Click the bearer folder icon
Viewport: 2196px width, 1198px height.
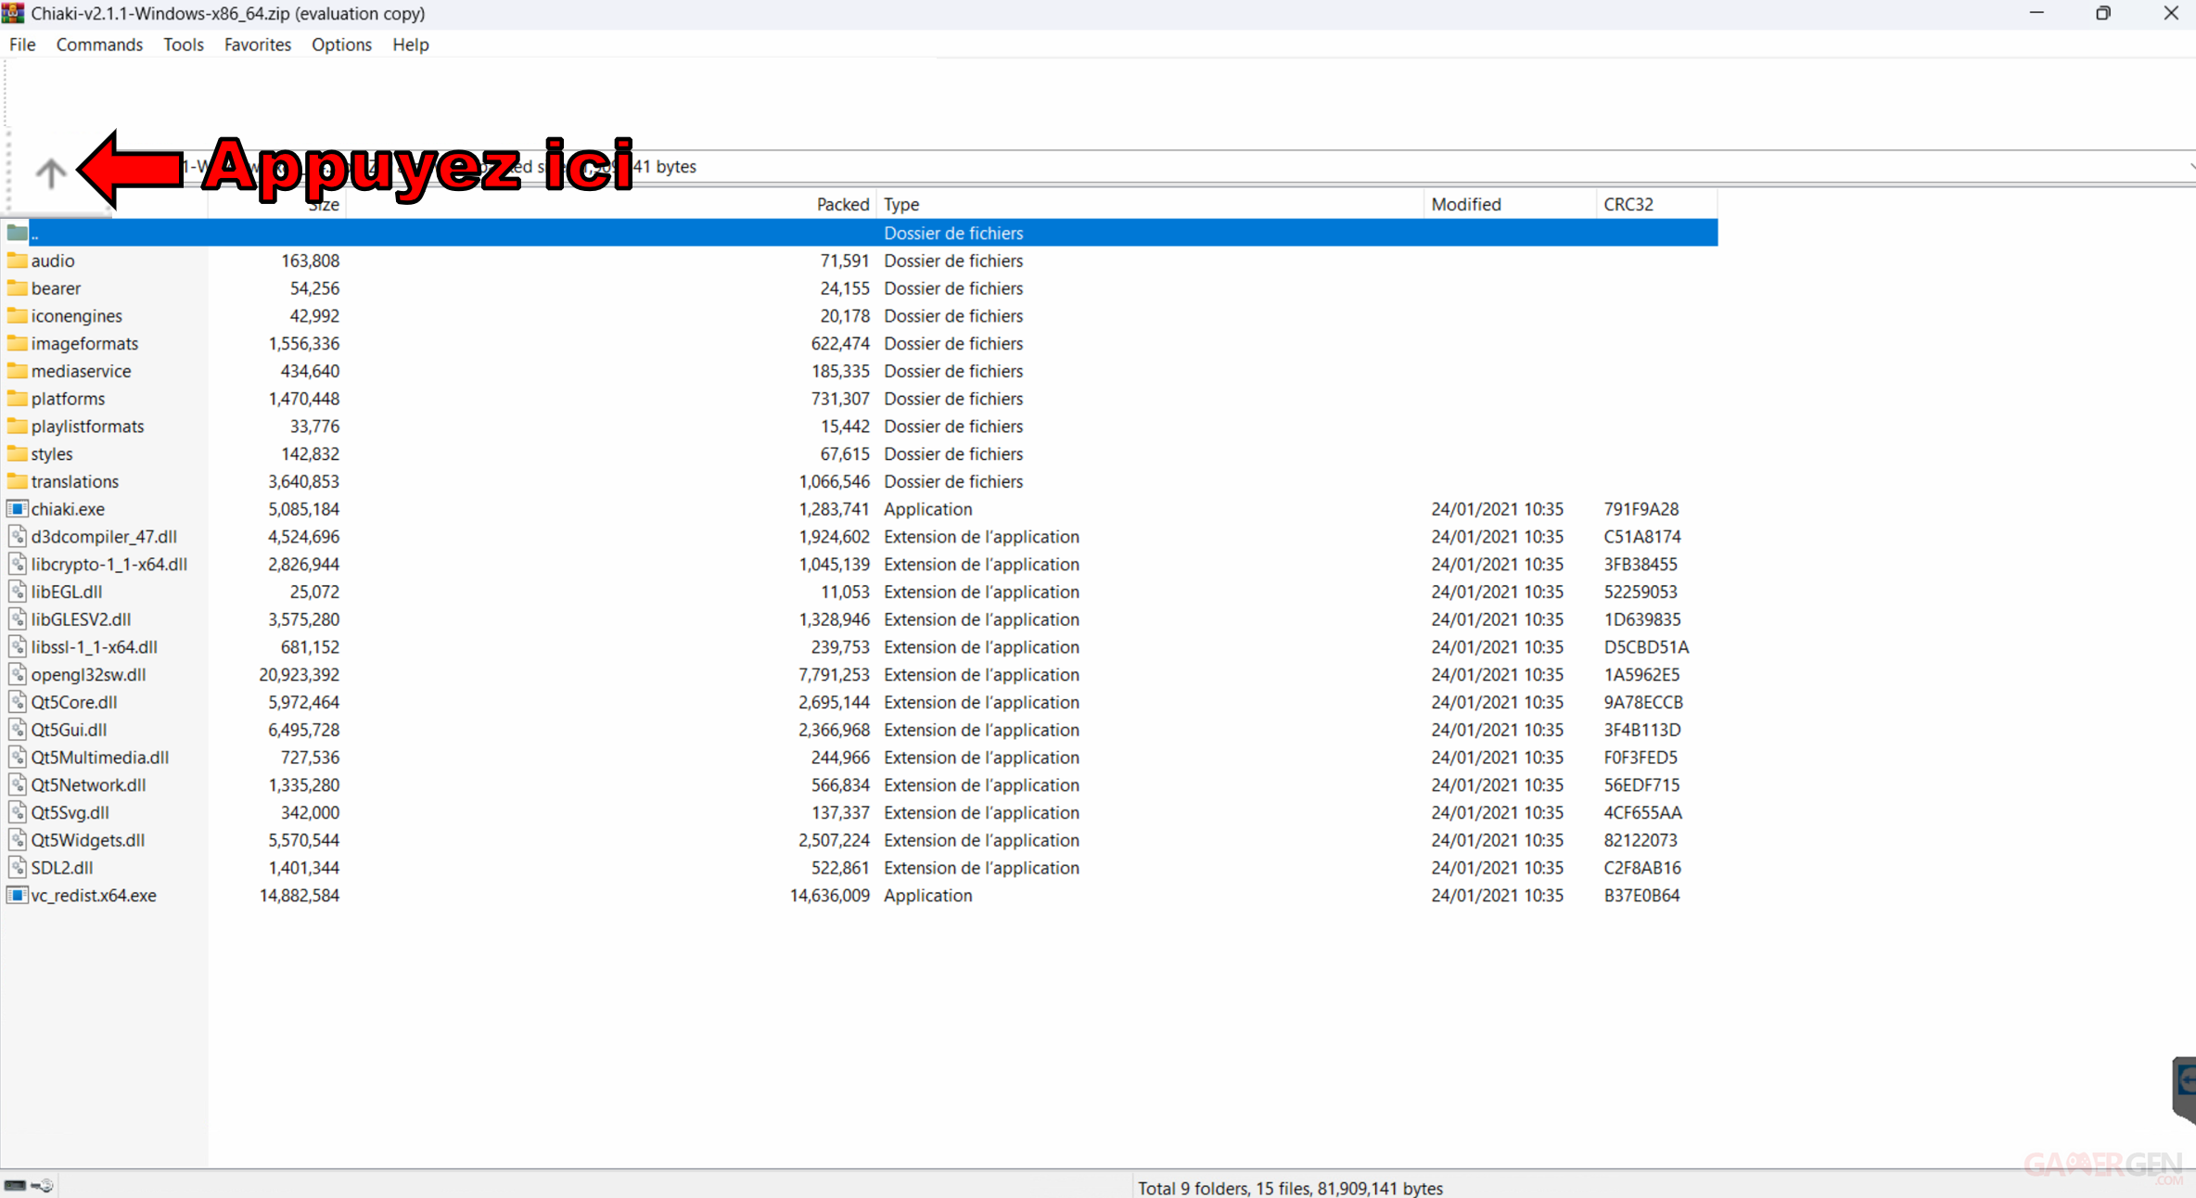tap(17, 288)
